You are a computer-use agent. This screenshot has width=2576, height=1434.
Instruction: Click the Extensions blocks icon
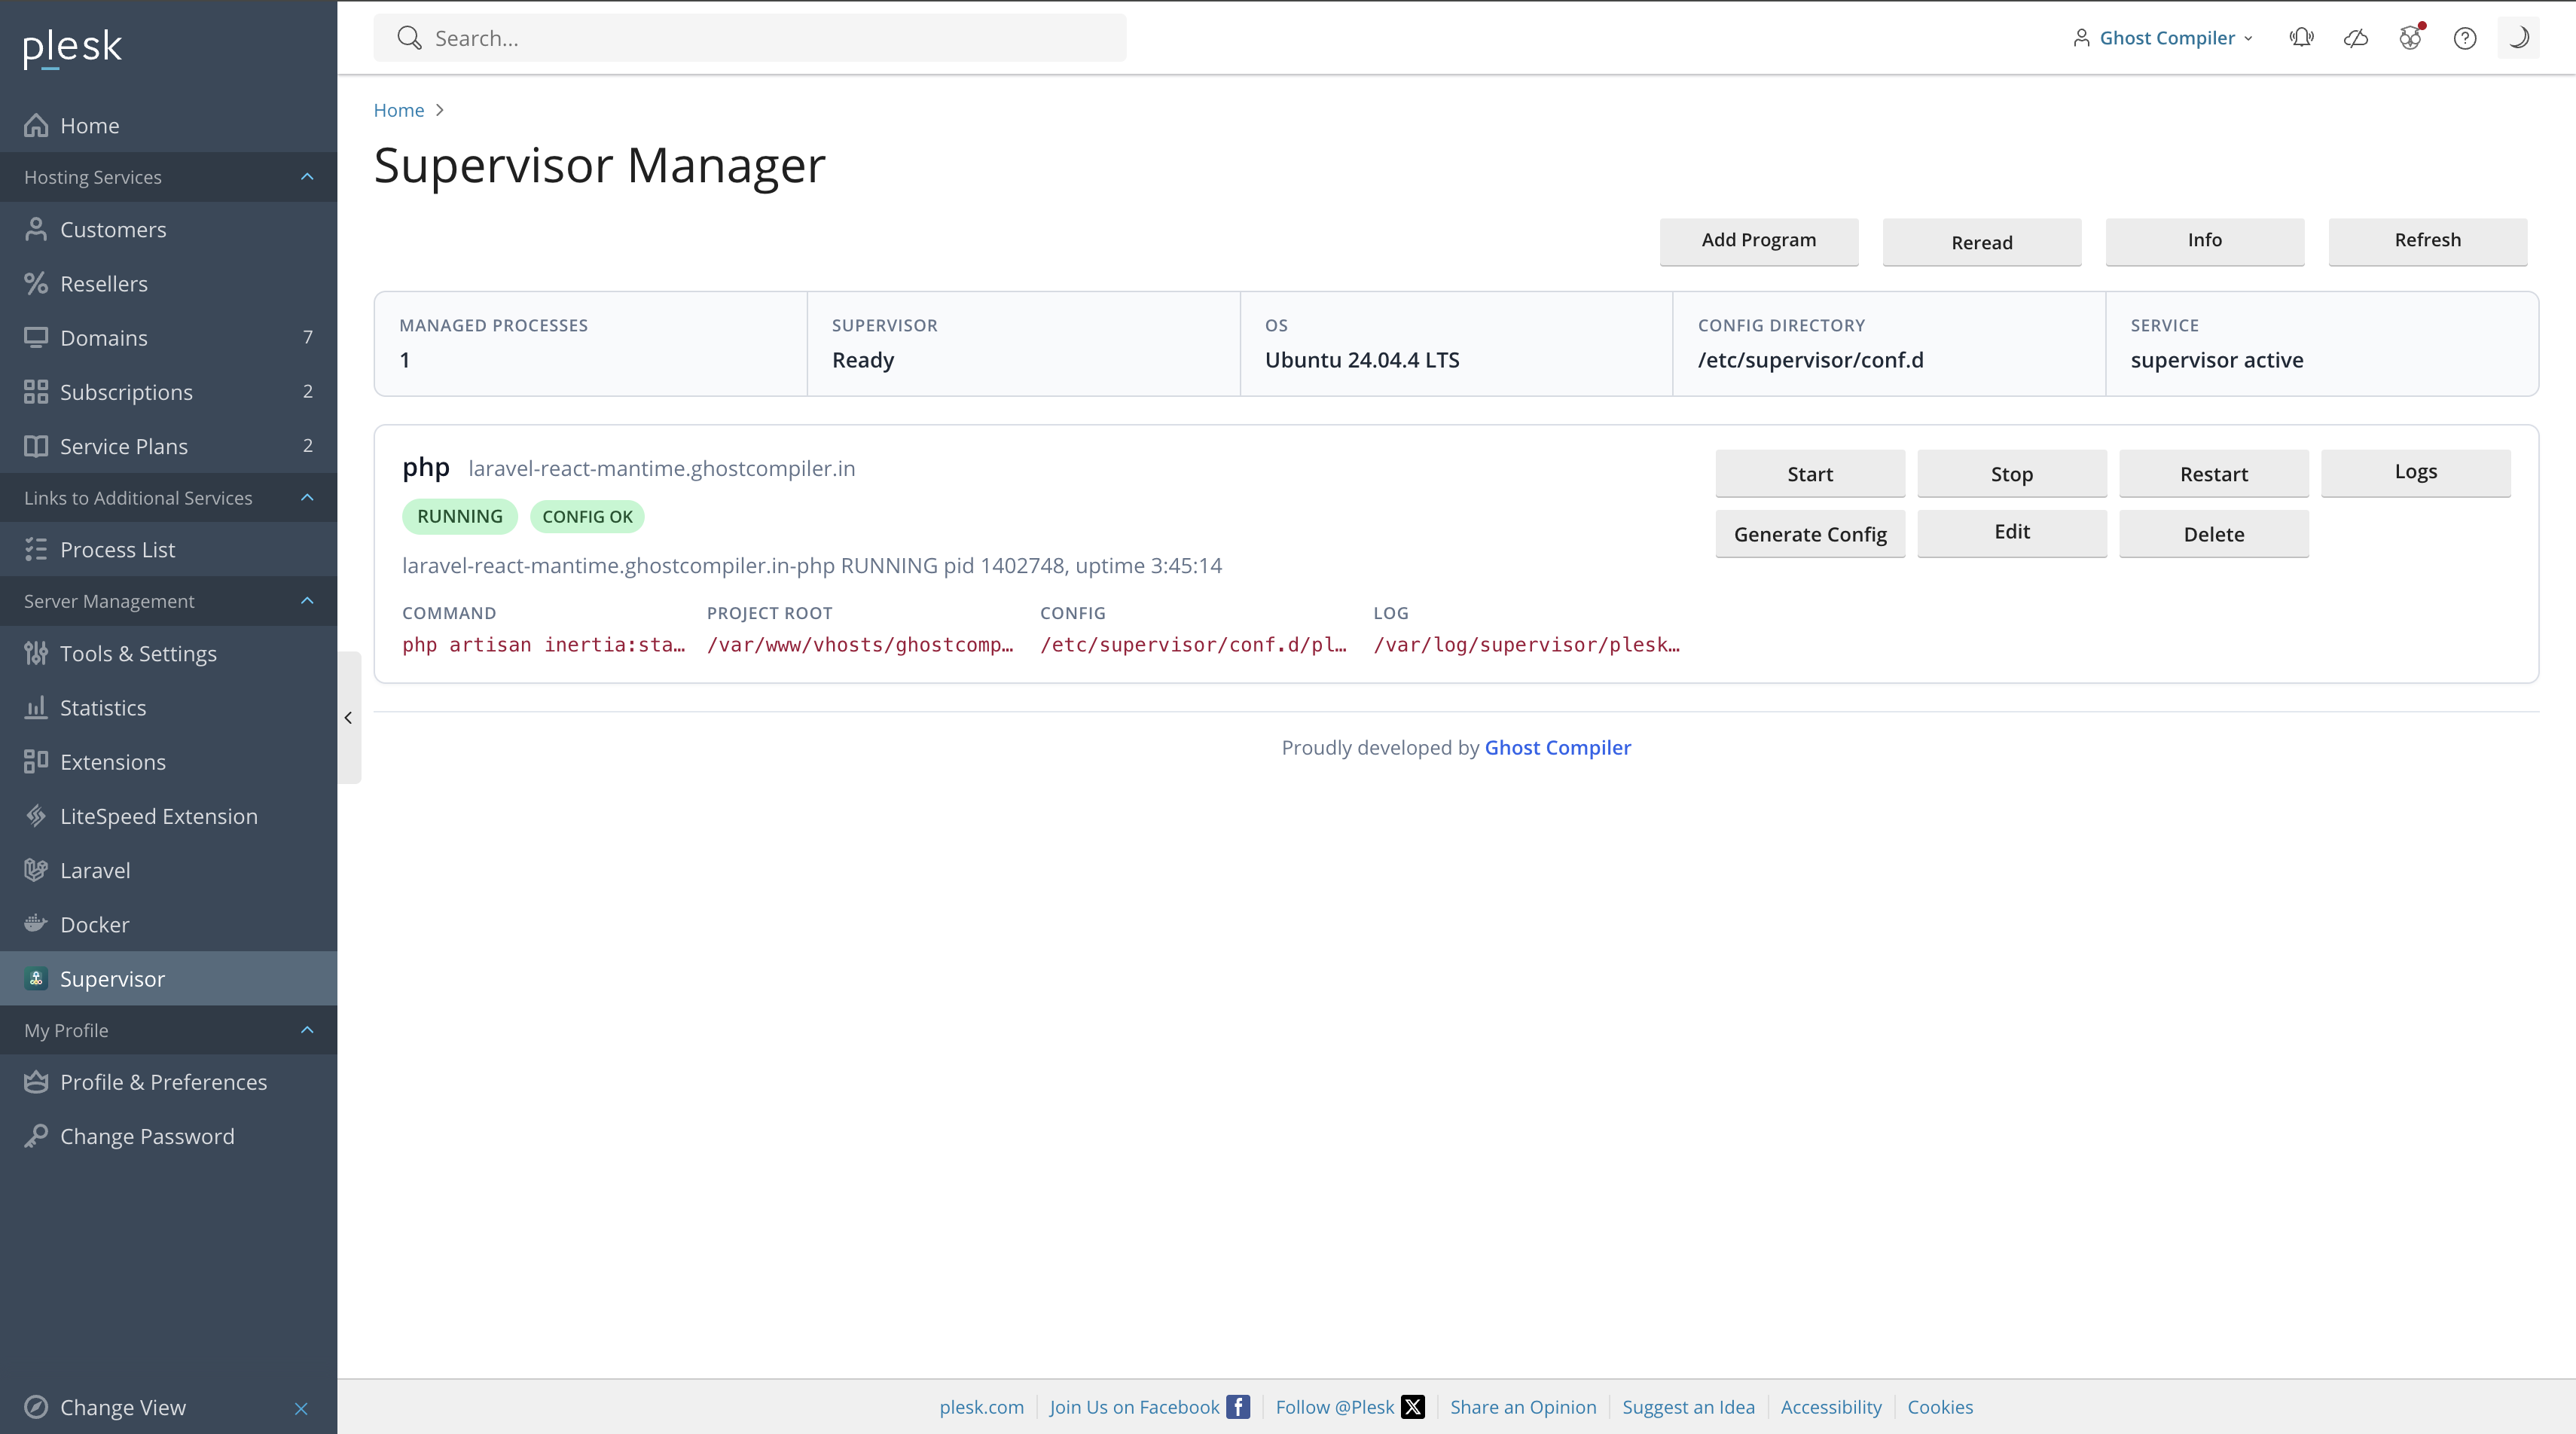(36, 762)
